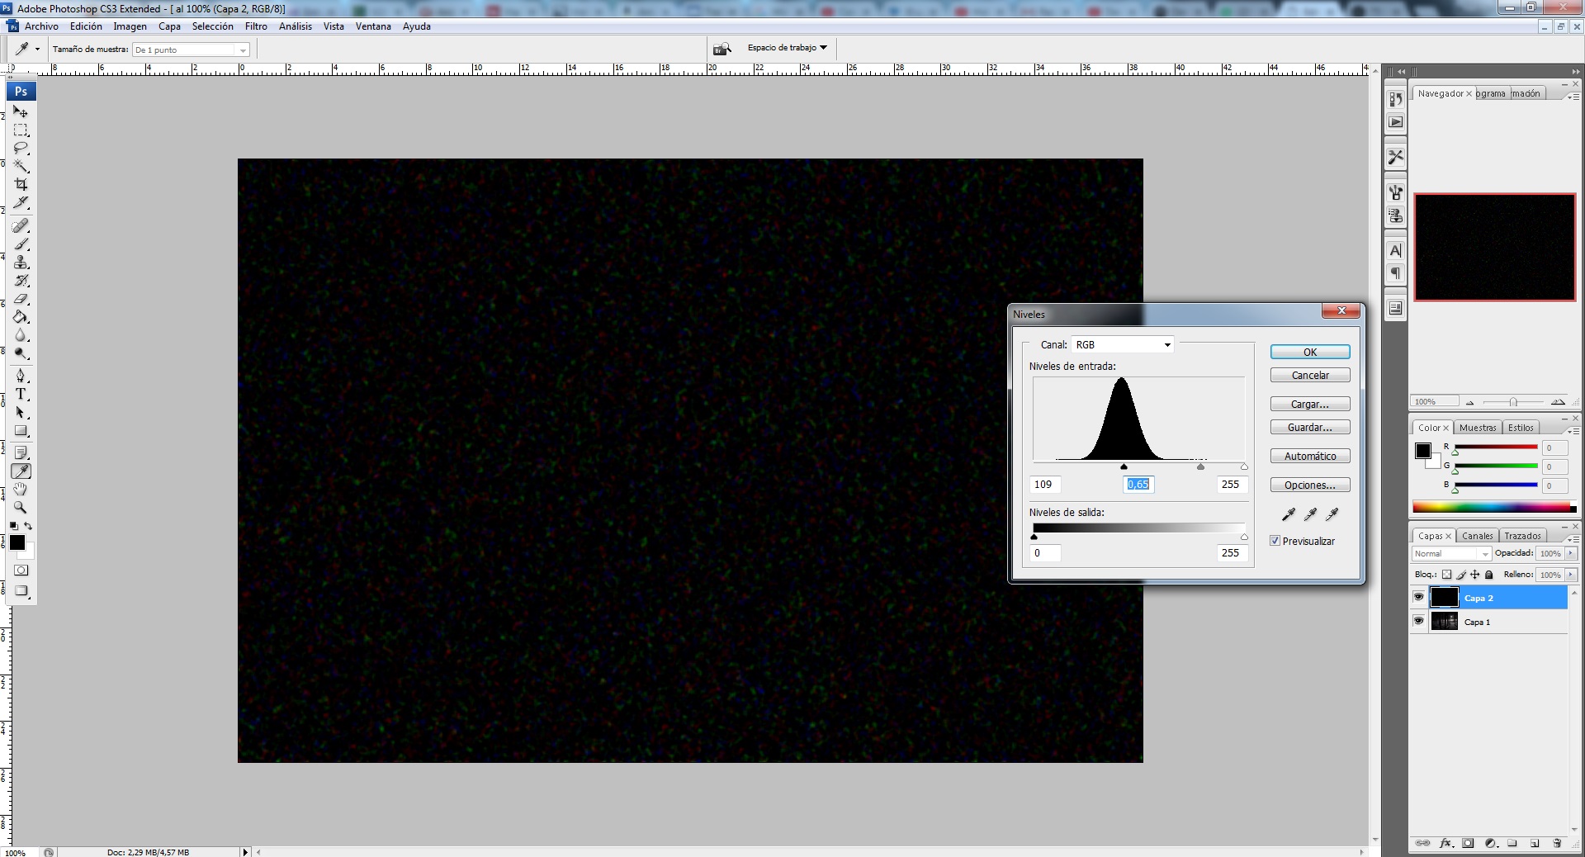This screenshot has width=1585, height=857.
Task: Select the Lasso tool
Action: pos(21,149)
